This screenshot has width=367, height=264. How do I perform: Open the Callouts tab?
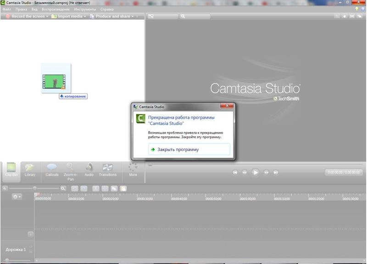click(52, 170)
